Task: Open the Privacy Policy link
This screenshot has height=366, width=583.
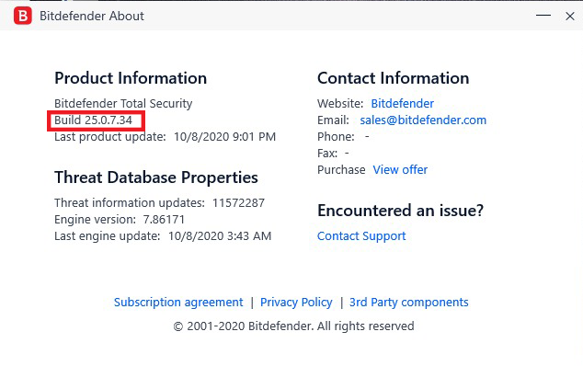Action: tap(296, 303)
